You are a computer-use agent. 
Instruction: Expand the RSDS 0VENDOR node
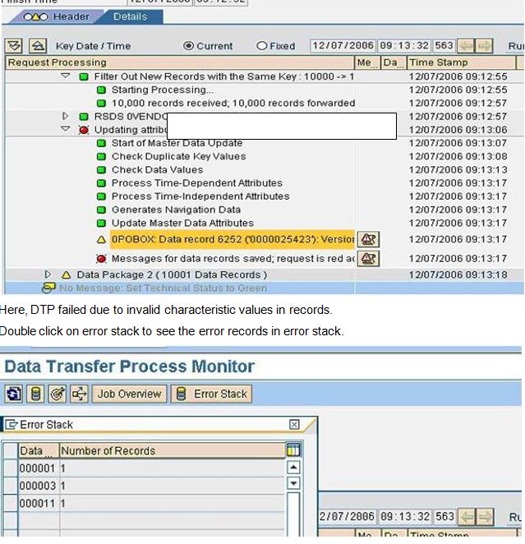65,116
